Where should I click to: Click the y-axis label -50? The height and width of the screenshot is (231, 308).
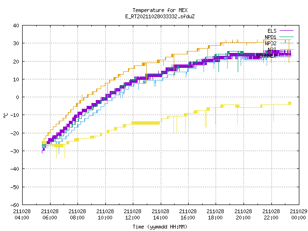pos(15,187)
